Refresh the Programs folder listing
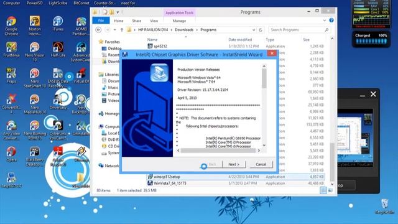Screen dimensions: 398x224 pos(261,30)
